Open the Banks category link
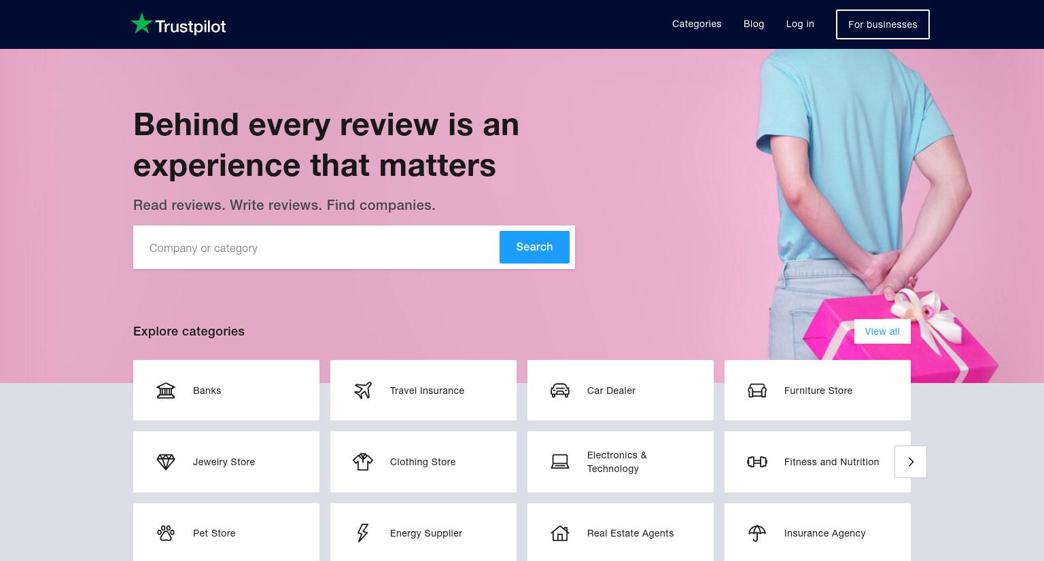Screen dimensions: 1044x561 [x=226, y=391]
